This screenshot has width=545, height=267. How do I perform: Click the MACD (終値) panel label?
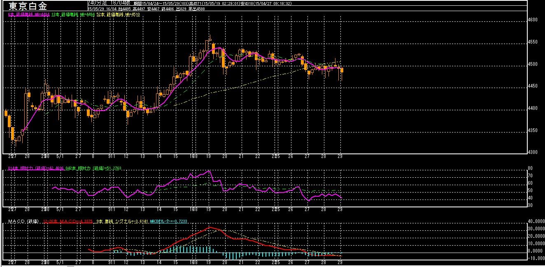pos(24,222)
